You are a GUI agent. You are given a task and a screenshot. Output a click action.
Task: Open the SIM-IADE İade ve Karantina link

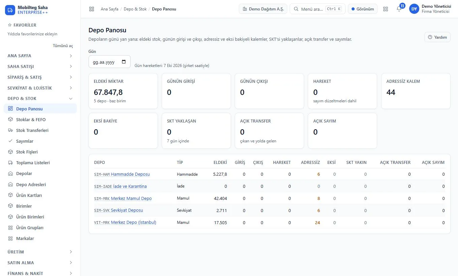click(121, 186)
